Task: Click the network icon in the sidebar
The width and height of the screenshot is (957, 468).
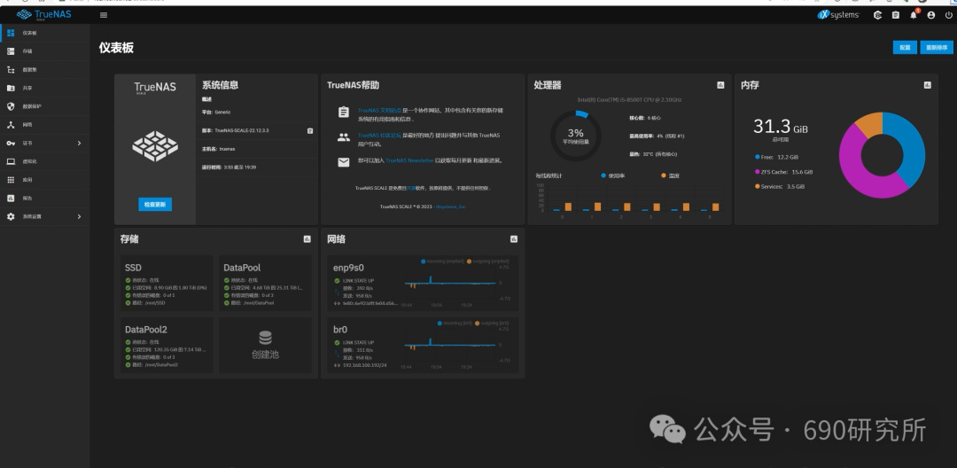Action: (11, 125)
